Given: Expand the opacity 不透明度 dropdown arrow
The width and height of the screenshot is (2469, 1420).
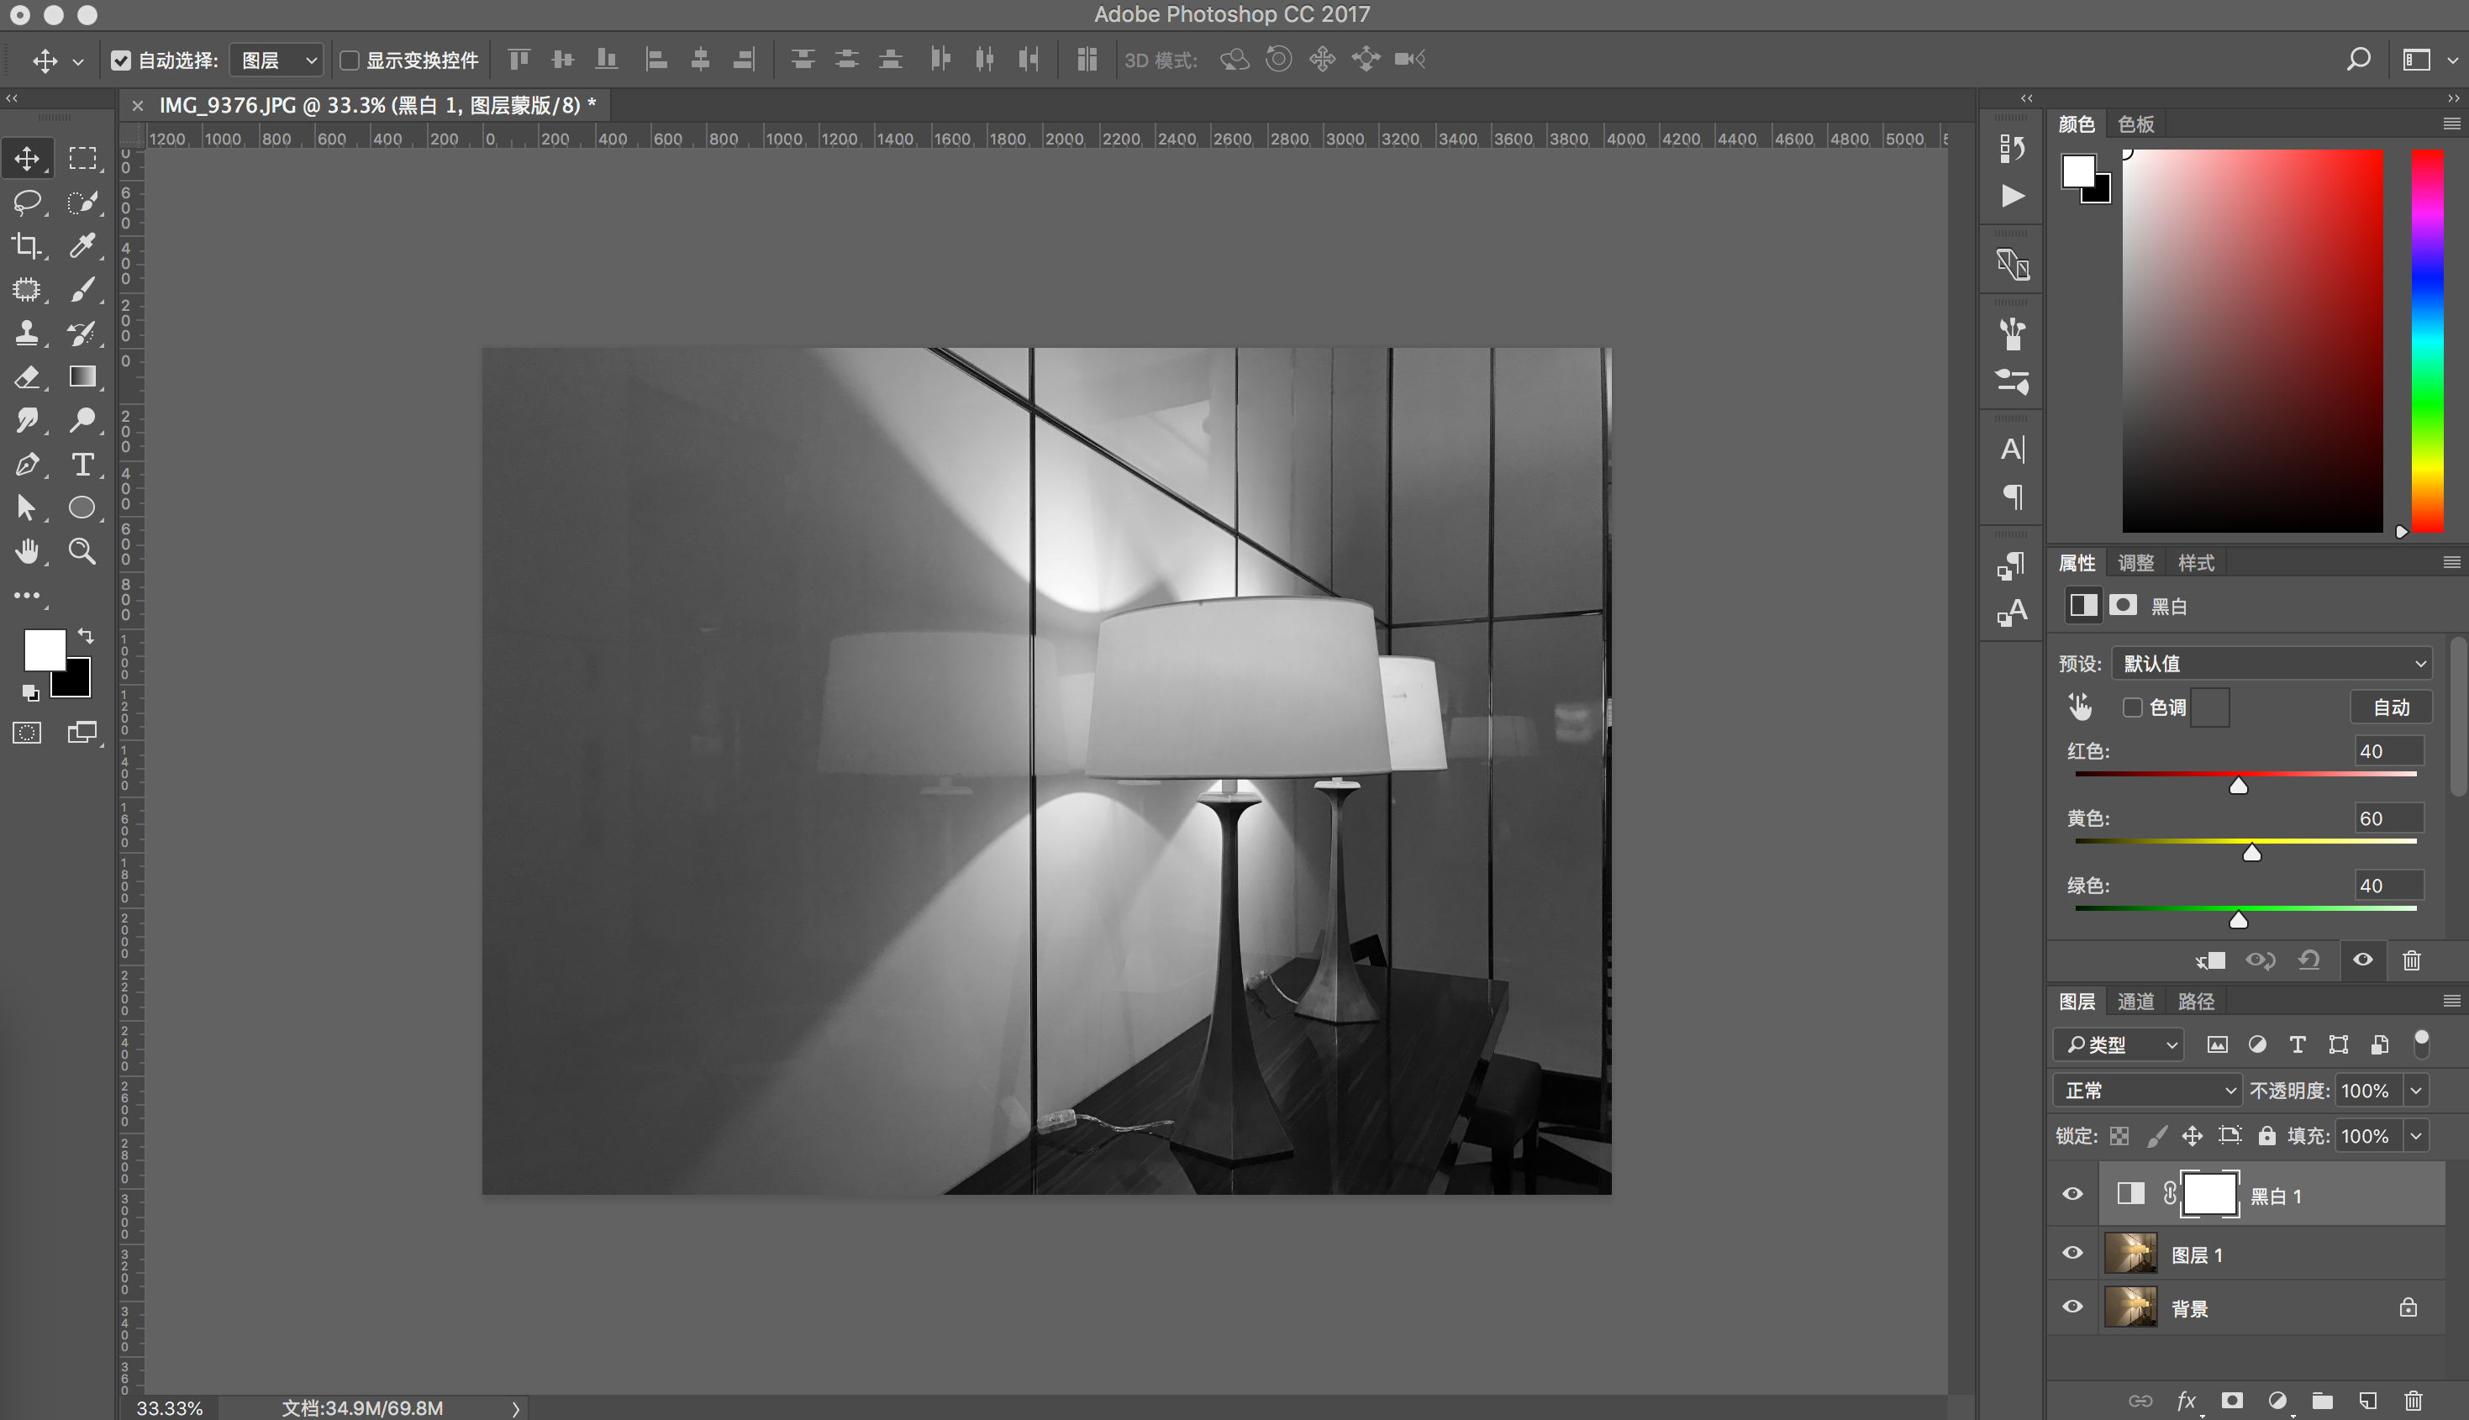Looking at the screenshot, I should 2416,1091.
